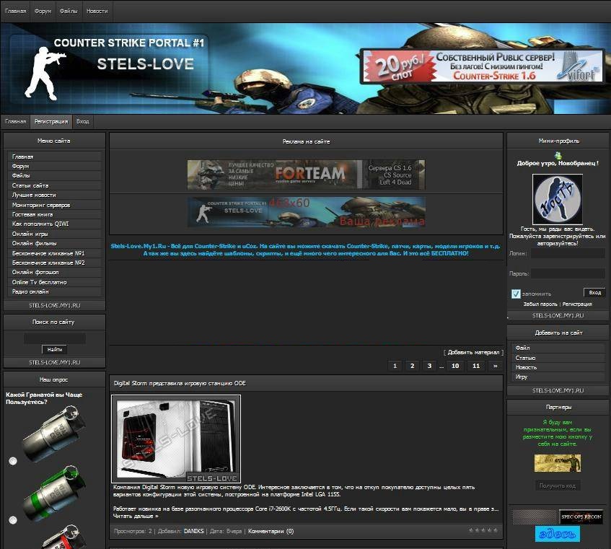
Task: Open "Мониторинг серверов" in the site menu
Action: tap(55, 205)
